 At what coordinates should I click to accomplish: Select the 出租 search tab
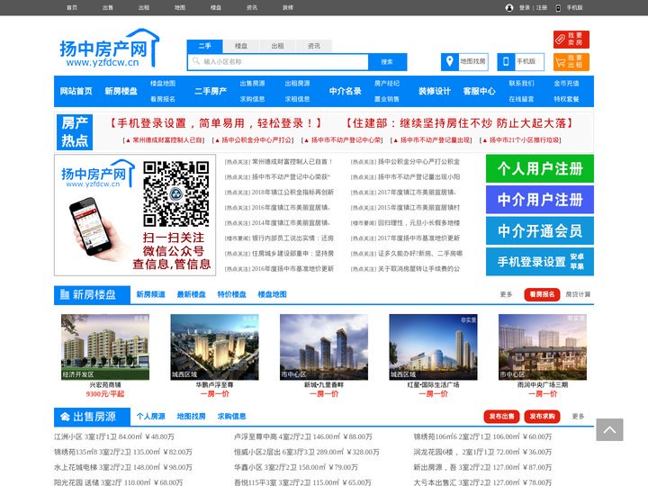pos(277,46)
